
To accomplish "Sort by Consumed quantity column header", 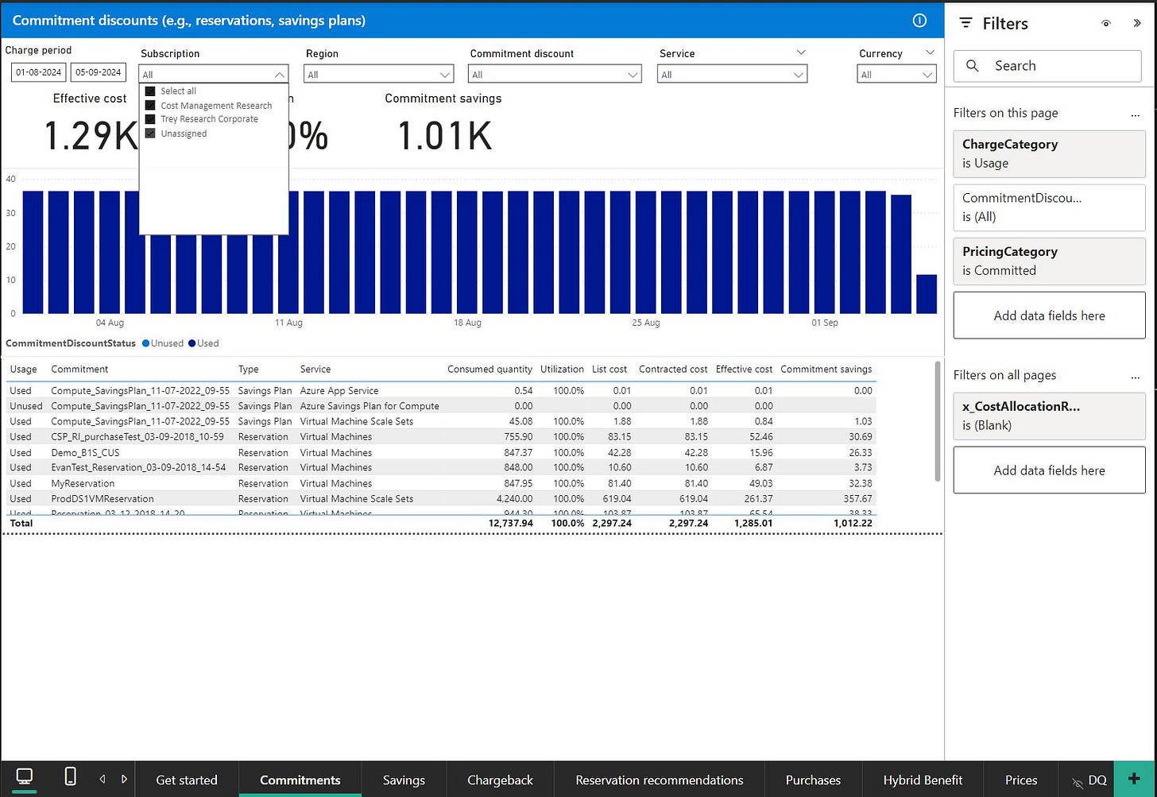I will click(489, 369).
